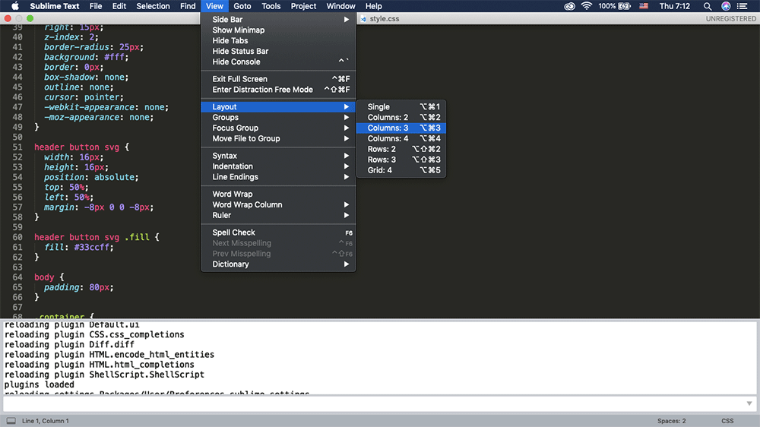Expand the Groups submenu
Screen dimensions: 760x427
pos(278,117)
